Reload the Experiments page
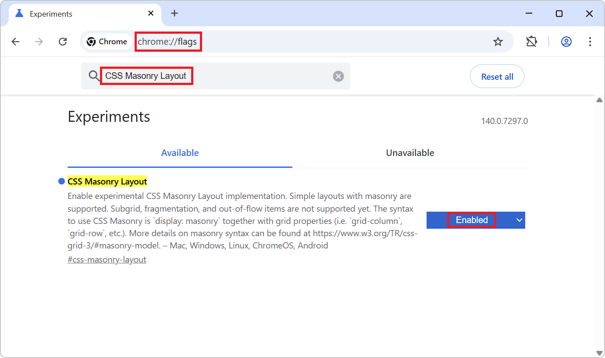The image size is (605, 358). (x=63, y=41)
